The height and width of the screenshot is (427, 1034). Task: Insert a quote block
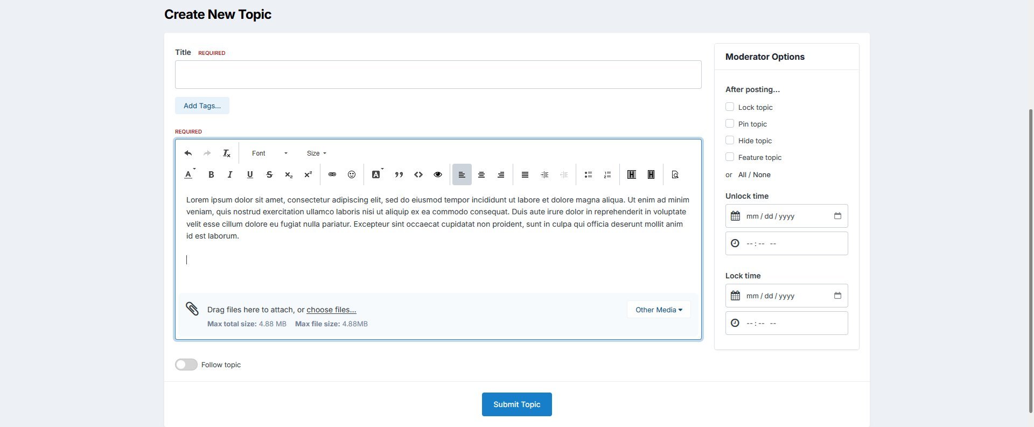point(399,174)
